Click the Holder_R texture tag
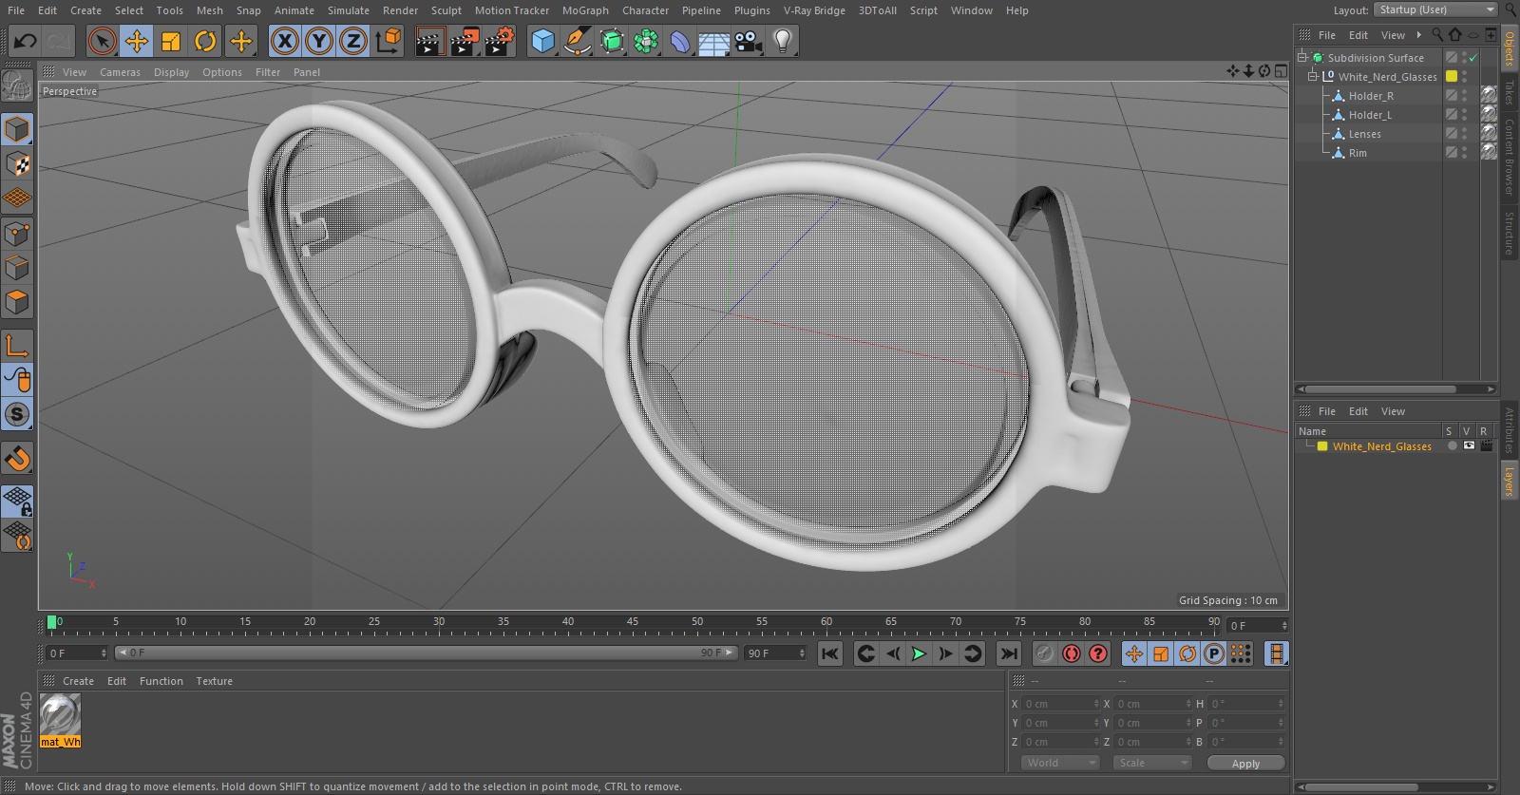The width and height of the screenshot is (1520, 795). point(1489,95)
